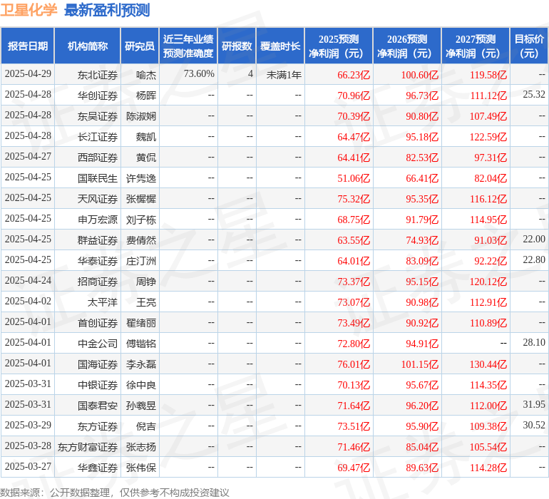549x499 pixels.
Task: Click 122.59亿 forecast value
Action: [488, 137]
